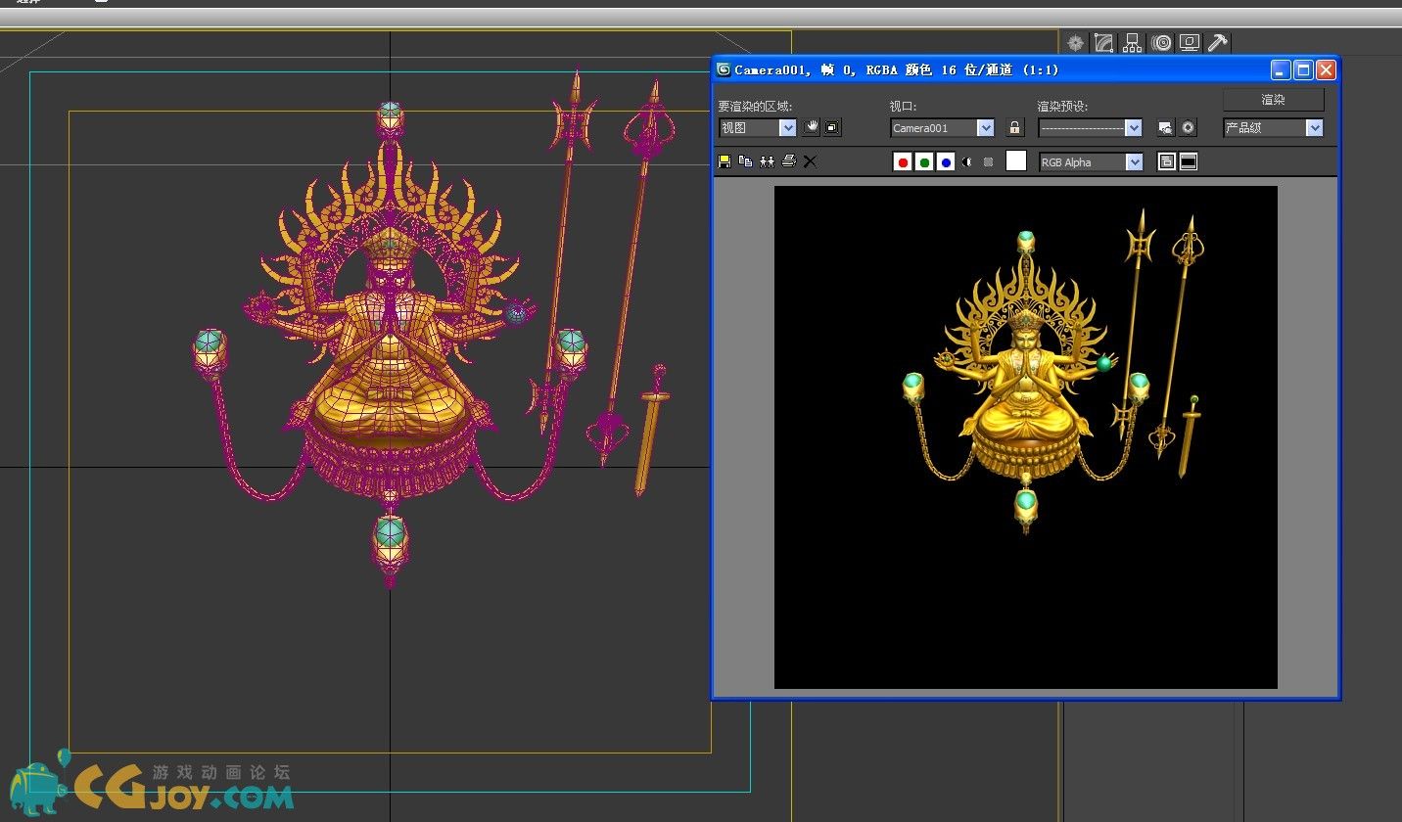Click the wireframe Buddha model in viewport

pyautogui.click(x=390, y=342)
